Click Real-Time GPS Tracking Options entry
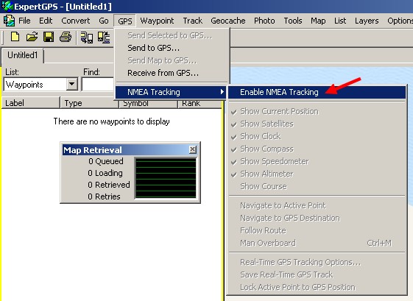The width and height of the screenshot is (413, 301). (317, 262)
